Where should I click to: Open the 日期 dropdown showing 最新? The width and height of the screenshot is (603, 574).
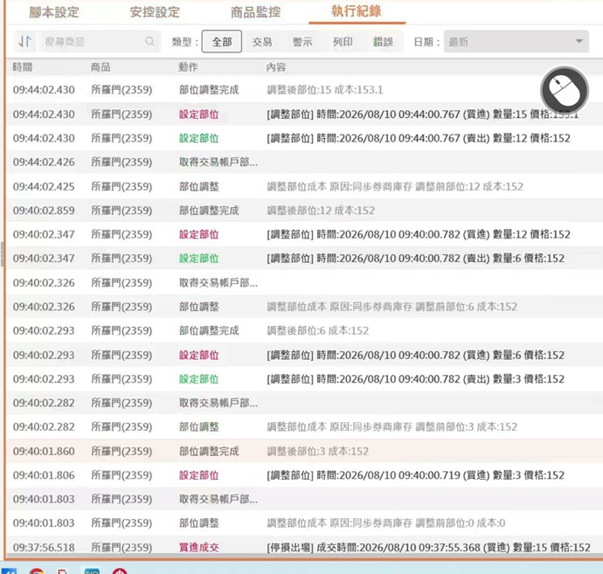(x=516, y=42)
